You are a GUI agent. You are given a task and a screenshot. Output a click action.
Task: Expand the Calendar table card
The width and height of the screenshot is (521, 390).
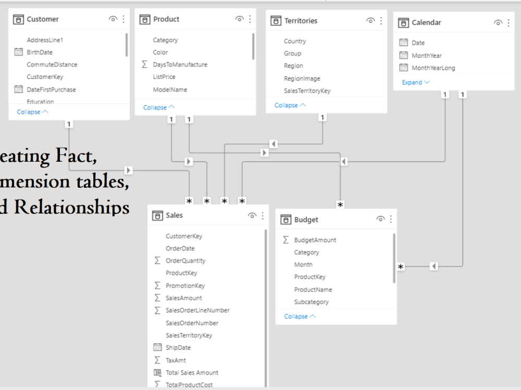(416, 82)
